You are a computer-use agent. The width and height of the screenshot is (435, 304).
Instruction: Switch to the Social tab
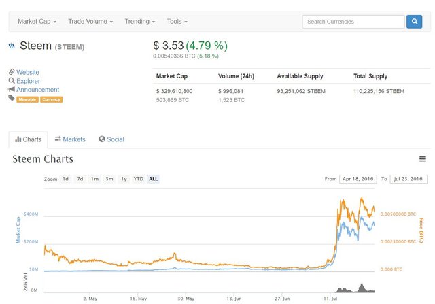click(x=111, y=139)
